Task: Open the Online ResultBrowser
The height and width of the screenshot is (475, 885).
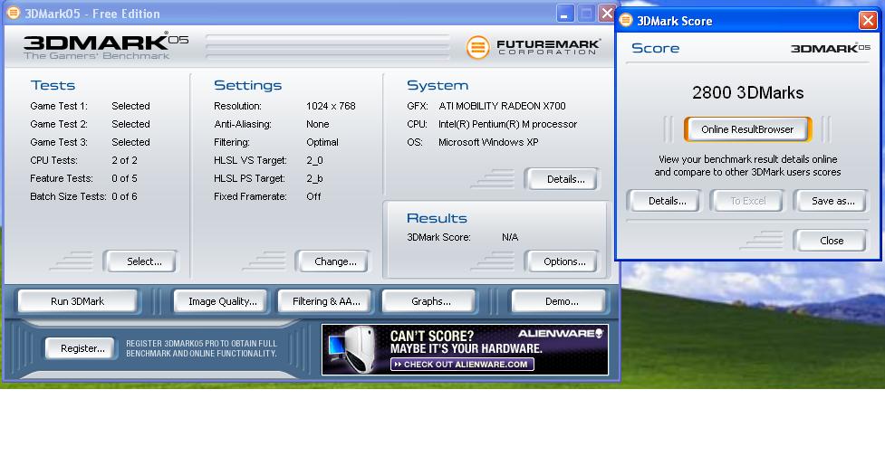Action: (x=747, y=129)
